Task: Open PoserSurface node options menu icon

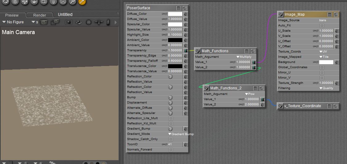Action: 178,8
